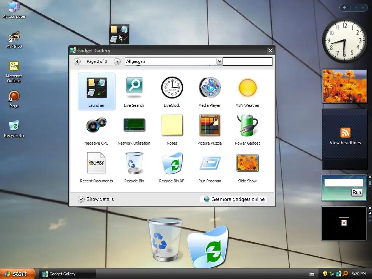Viewport: 372px width, 279px height.
Task: Click the floating Launcher gadget on desktop
Action: 119,34
